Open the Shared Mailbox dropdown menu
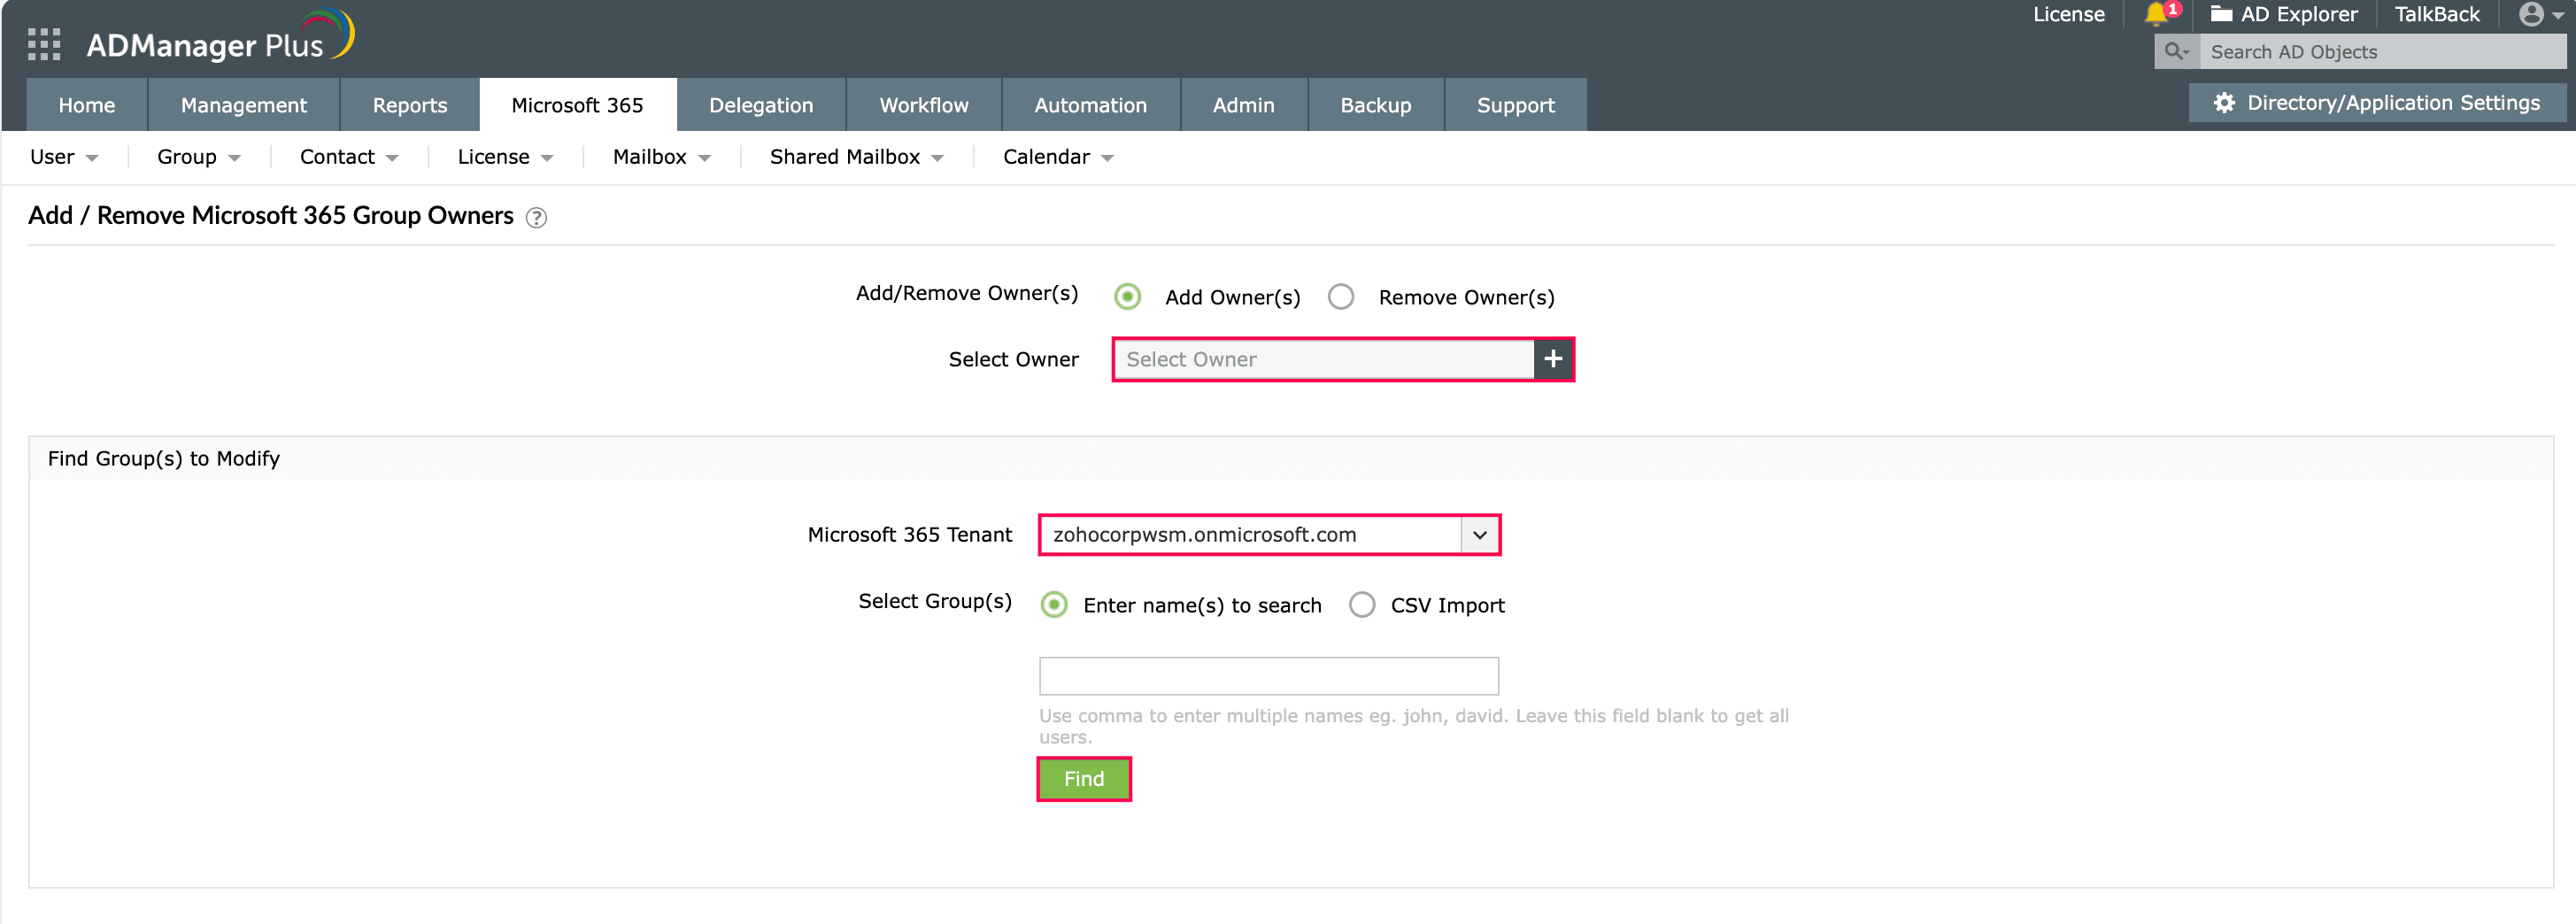The width and height of the screenshot is (2576, 924). (856, 157)
